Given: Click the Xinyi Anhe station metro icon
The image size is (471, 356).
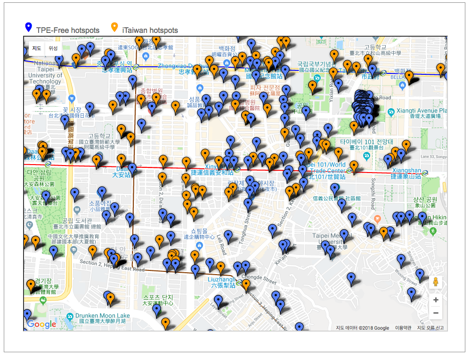Looking at the screenshot, I should (237, 169).
